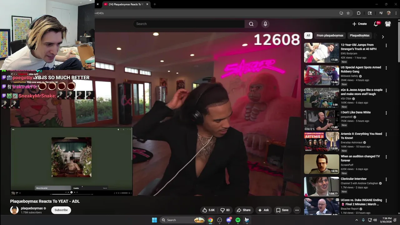Like the video with thumbs up
This screenshot has width=400, height=225.
[208, 210]
